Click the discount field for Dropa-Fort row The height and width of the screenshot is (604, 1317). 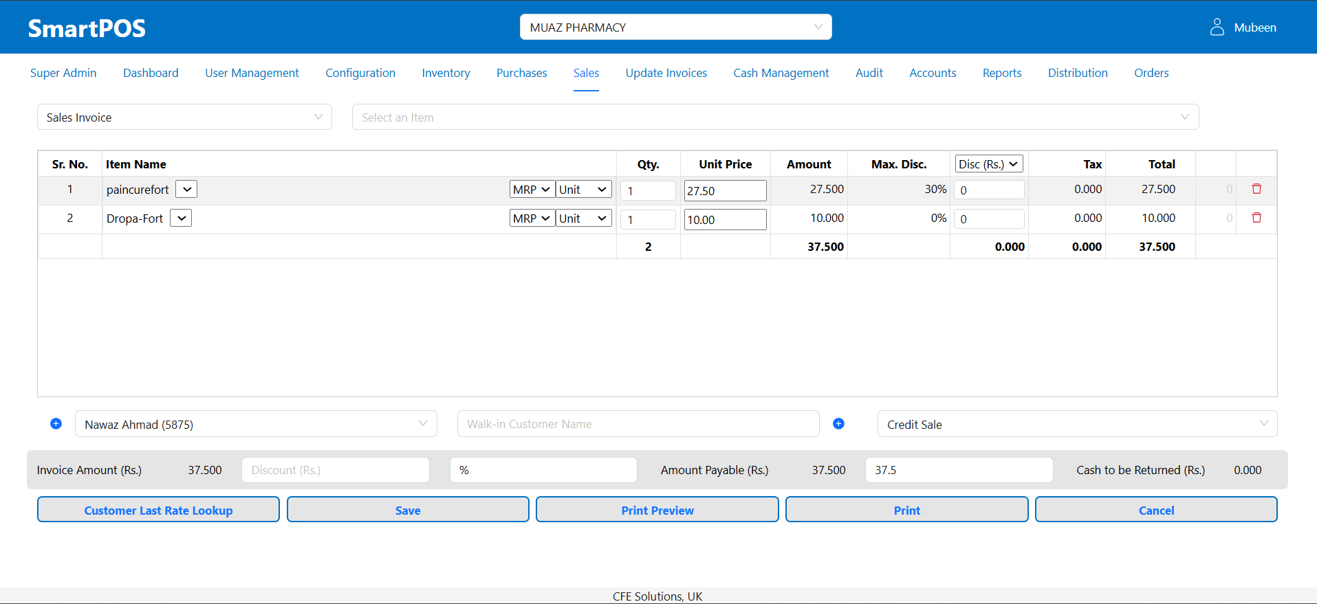989,219
